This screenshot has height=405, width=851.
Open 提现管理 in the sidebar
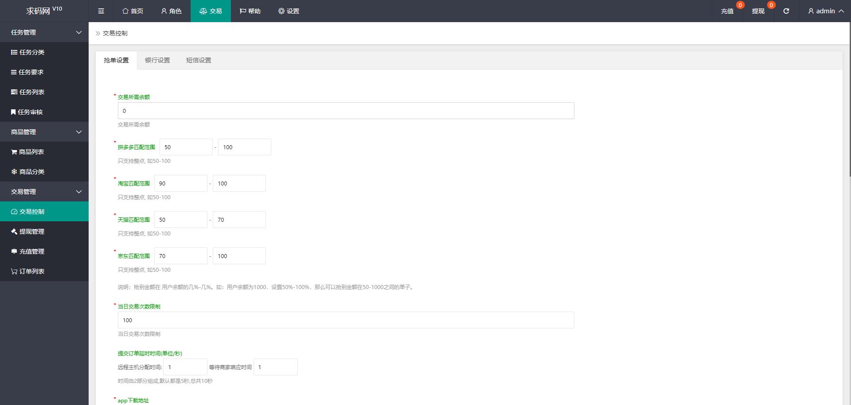tap(44, 231)
